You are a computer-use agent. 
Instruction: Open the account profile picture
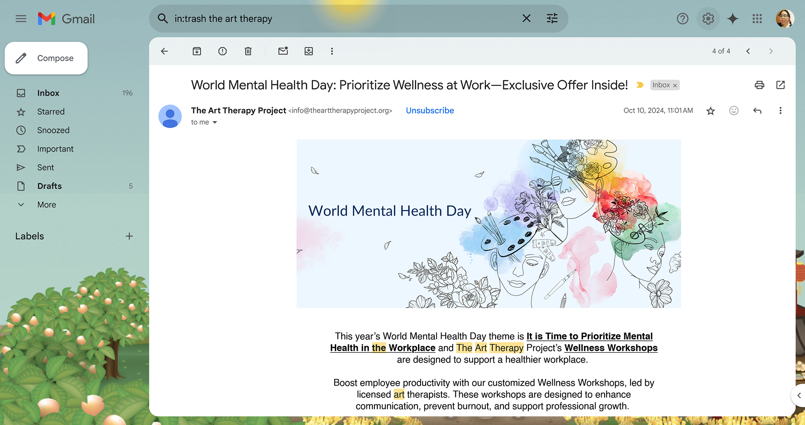[785, 19]
